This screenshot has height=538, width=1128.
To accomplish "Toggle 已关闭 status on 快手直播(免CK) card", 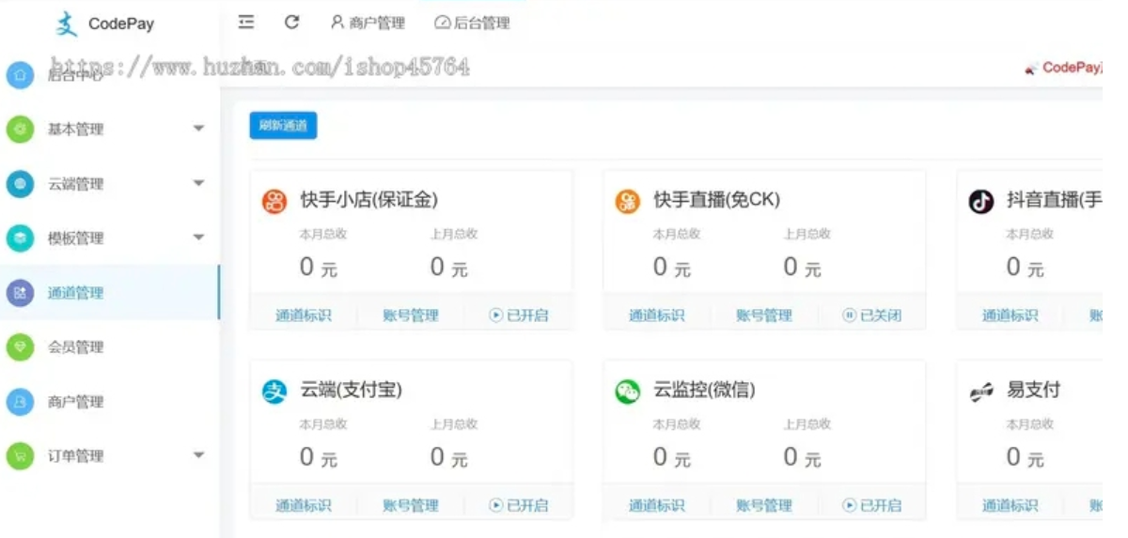I will pyautogui.click(x=872, y=315).
